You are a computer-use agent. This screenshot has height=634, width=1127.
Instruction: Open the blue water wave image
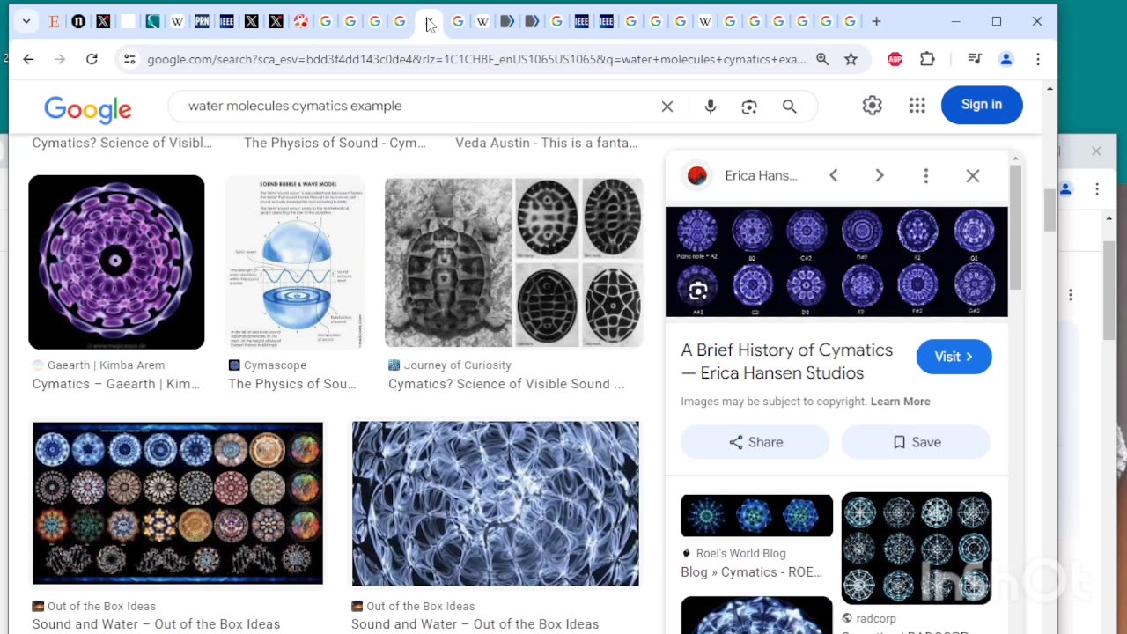pos(496,503)
